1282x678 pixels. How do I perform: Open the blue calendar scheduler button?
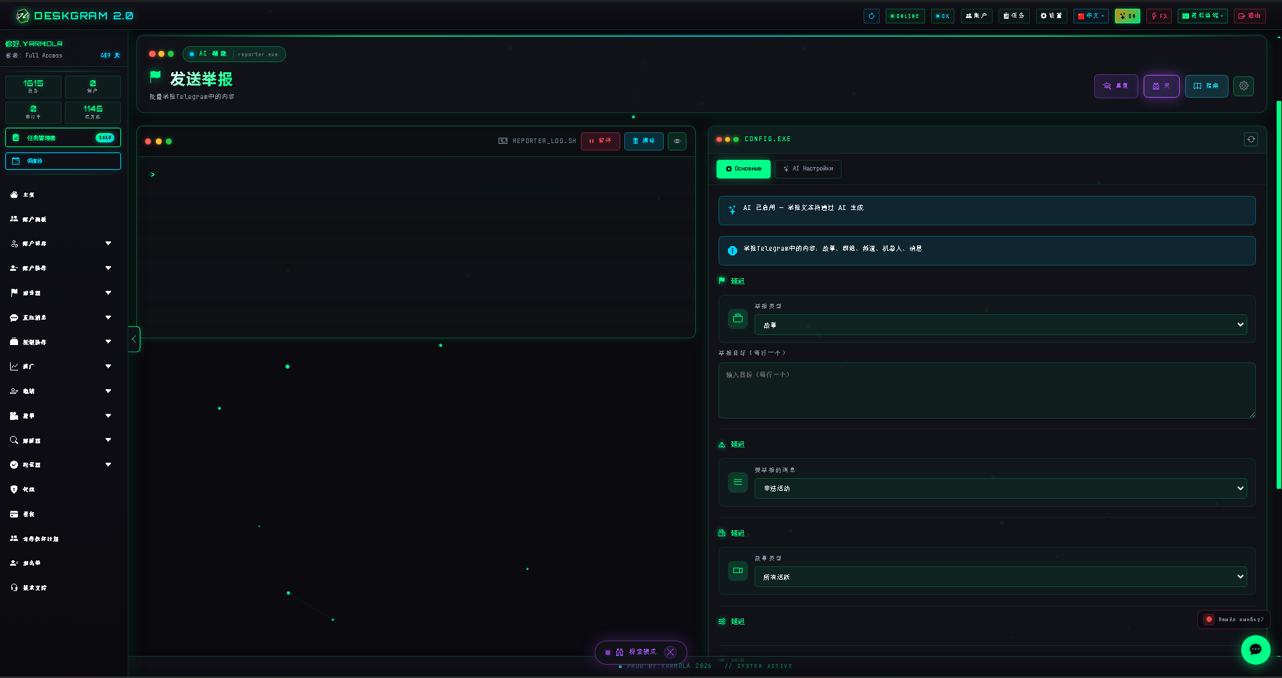(63, 161)
